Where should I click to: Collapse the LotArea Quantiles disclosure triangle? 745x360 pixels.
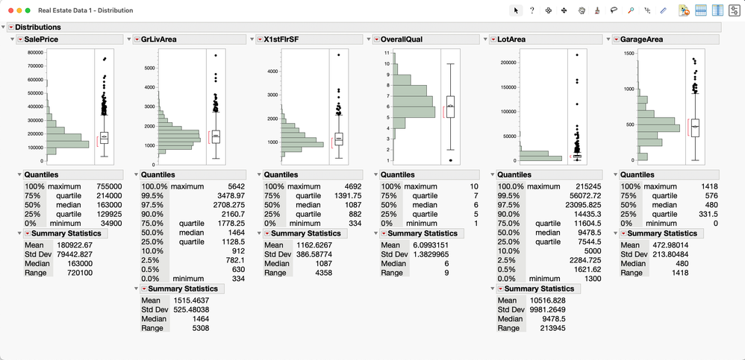point(492,174)
